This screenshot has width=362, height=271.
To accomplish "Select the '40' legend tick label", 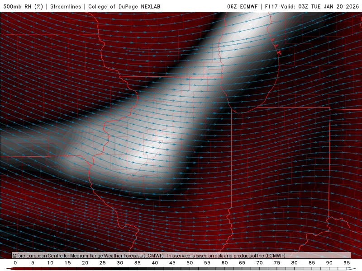I will (155, 263).
